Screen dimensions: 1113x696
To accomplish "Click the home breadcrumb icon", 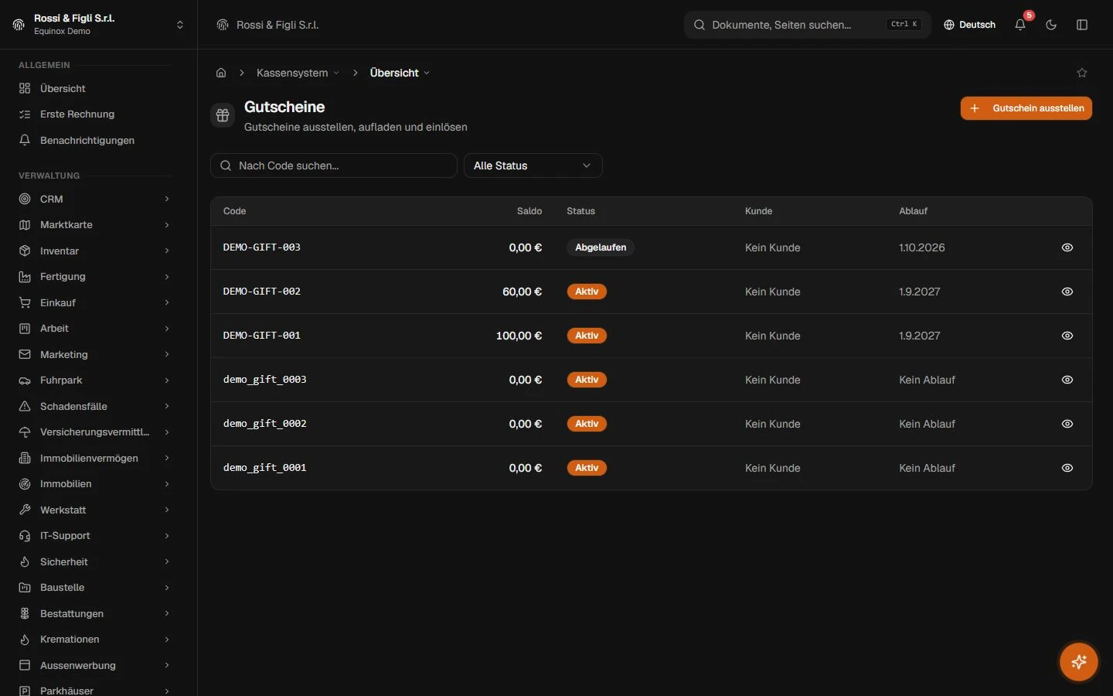I will (x=221, y=73).
